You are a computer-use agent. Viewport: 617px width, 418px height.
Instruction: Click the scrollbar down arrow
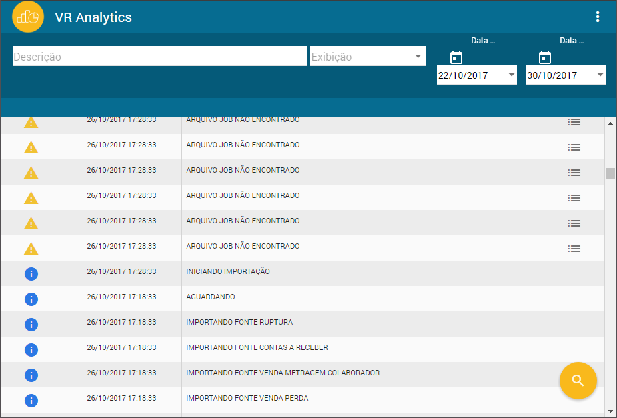pos(610,411)
